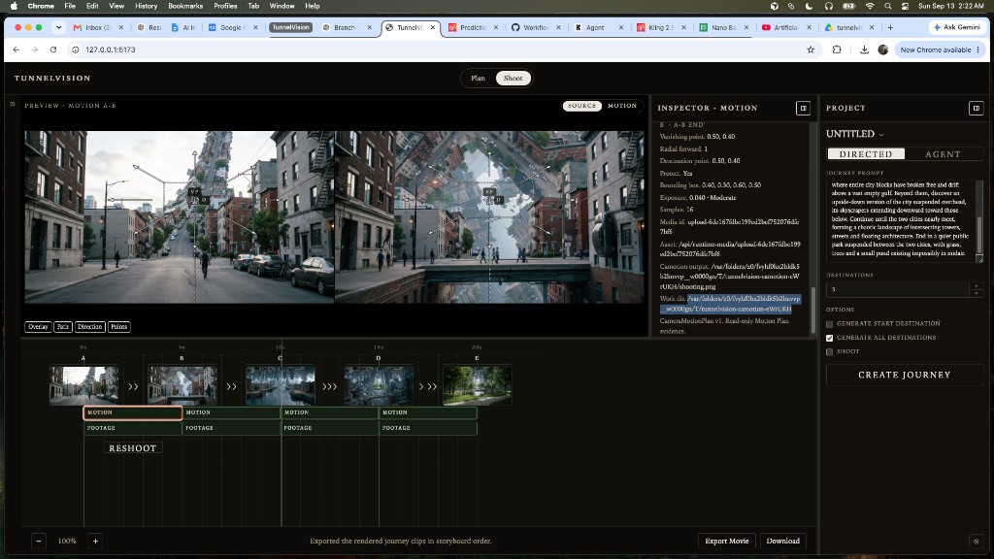
Task: Open the Chrome profile avatar
Action: [x=883, y=49]
